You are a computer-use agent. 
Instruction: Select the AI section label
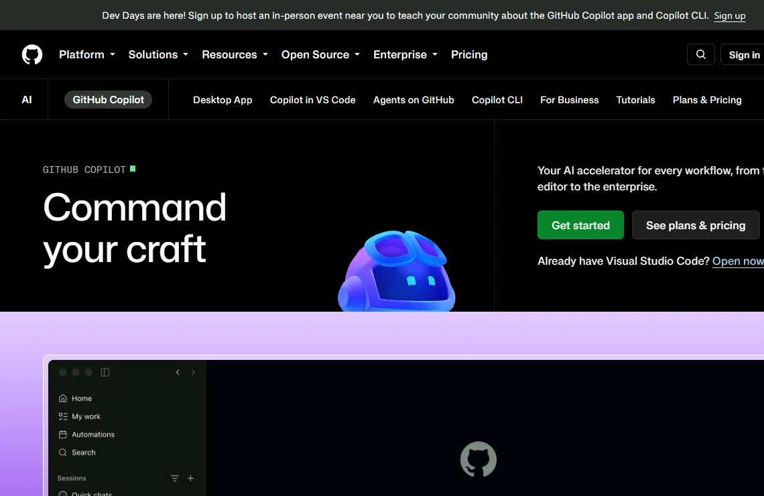(x=27, y=100)
